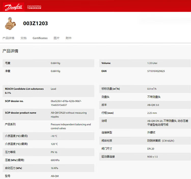The height and width of the screenshot is (179, 191).
Task: Click the 产品详情 section heading
Action: point(10,51)
